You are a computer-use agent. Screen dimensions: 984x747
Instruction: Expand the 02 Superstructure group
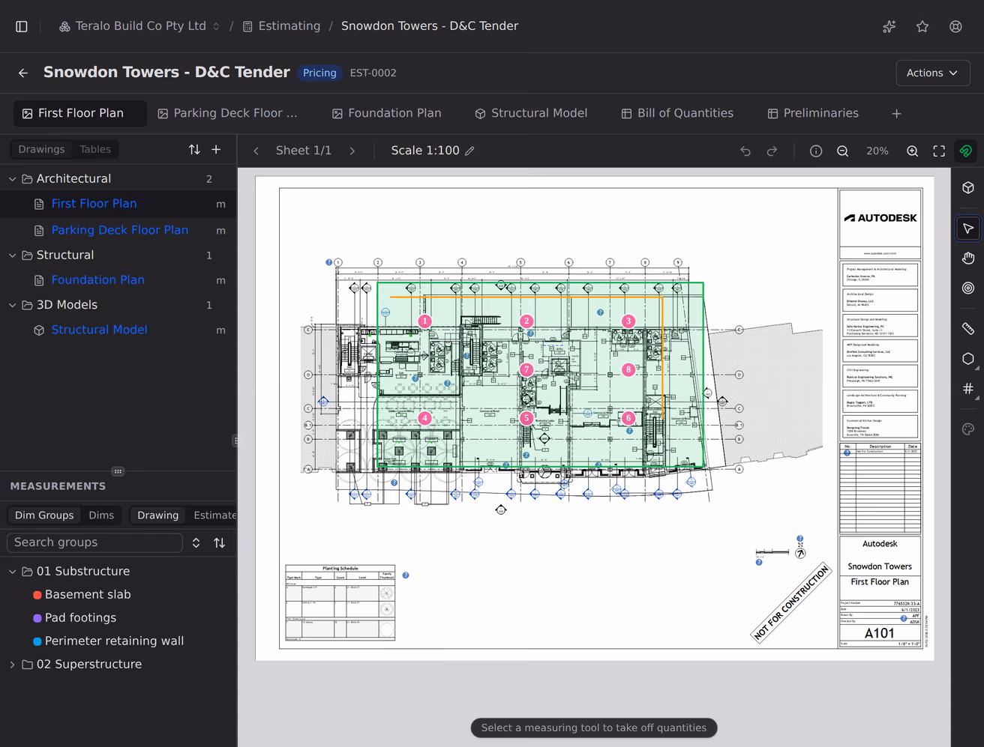click(x=12, y=665)
